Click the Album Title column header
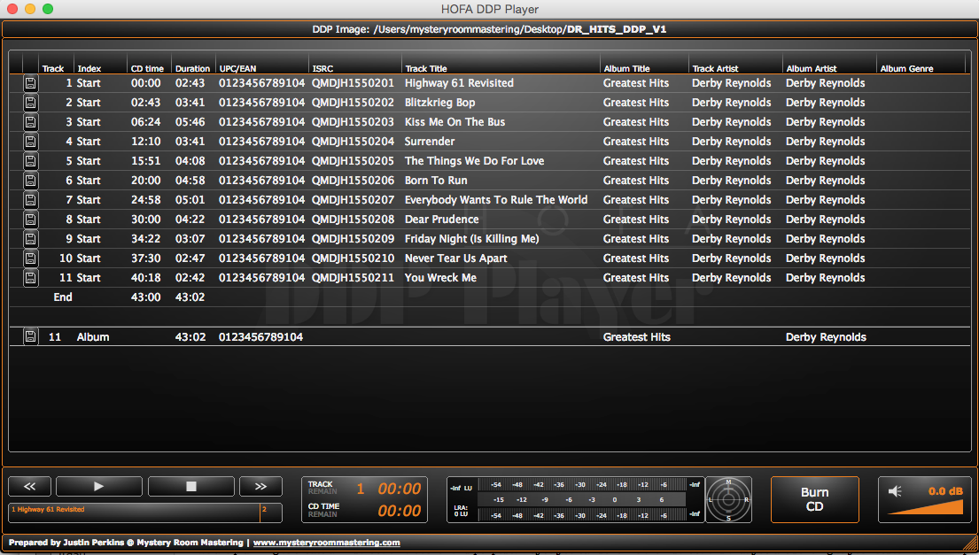 (x=627, y=68)
